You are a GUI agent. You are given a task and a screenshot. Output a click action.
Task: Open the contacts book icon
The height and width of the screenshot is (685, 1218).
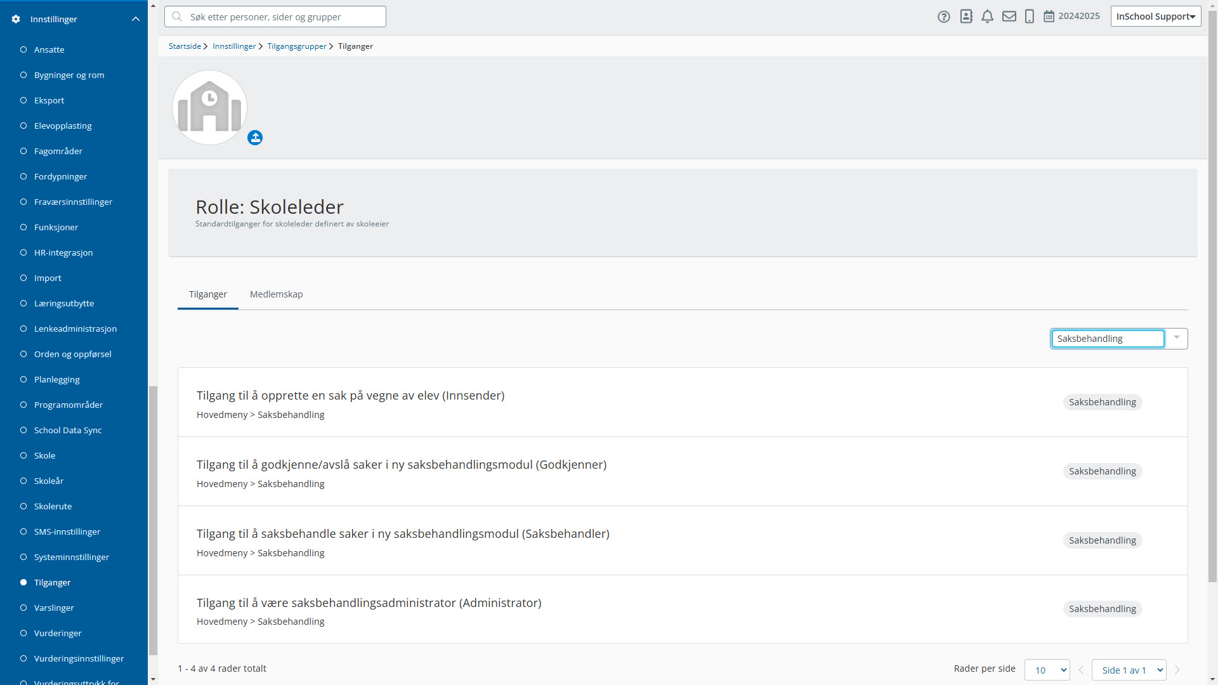tap(966, 16)
